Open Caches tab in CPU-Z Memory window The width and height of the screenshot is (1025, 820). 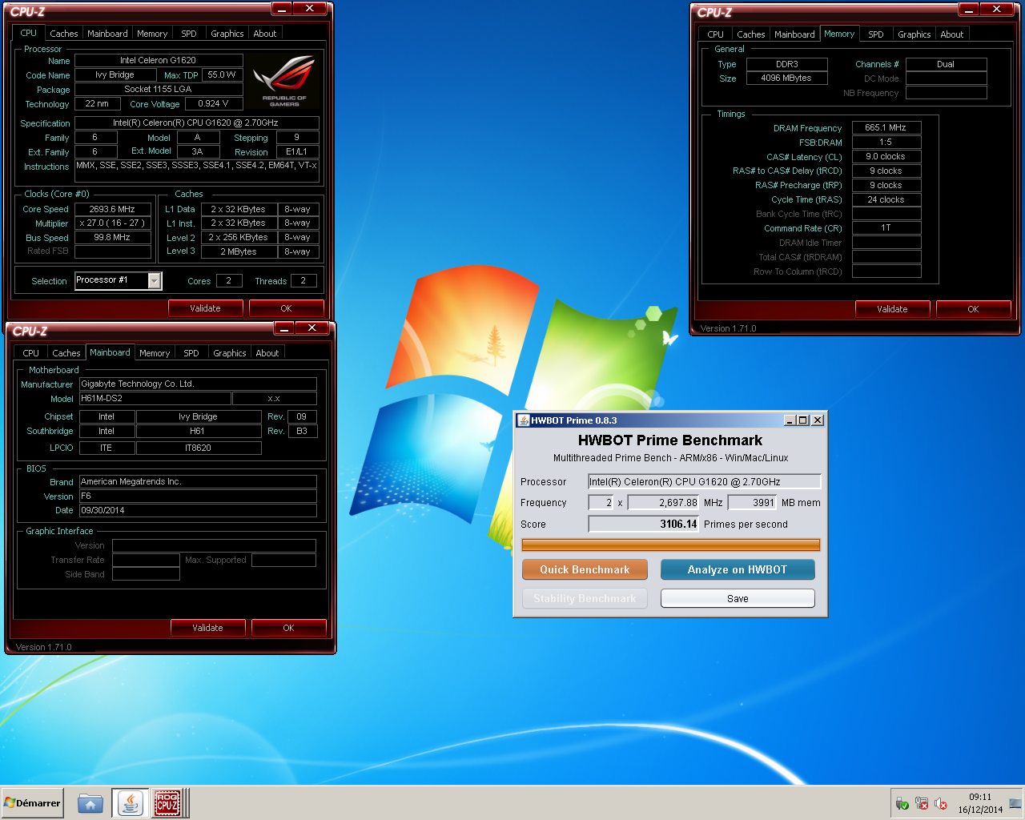pyautogui.click(x=751, y=34)
